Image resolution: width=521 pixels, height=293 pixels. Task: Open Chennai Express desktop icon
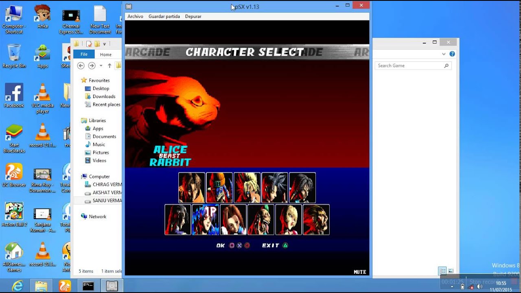(71, 21)
